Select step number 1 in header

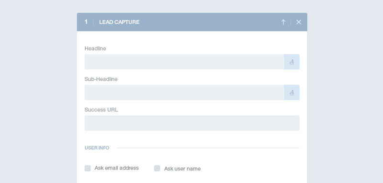click(x=86, y=22)
